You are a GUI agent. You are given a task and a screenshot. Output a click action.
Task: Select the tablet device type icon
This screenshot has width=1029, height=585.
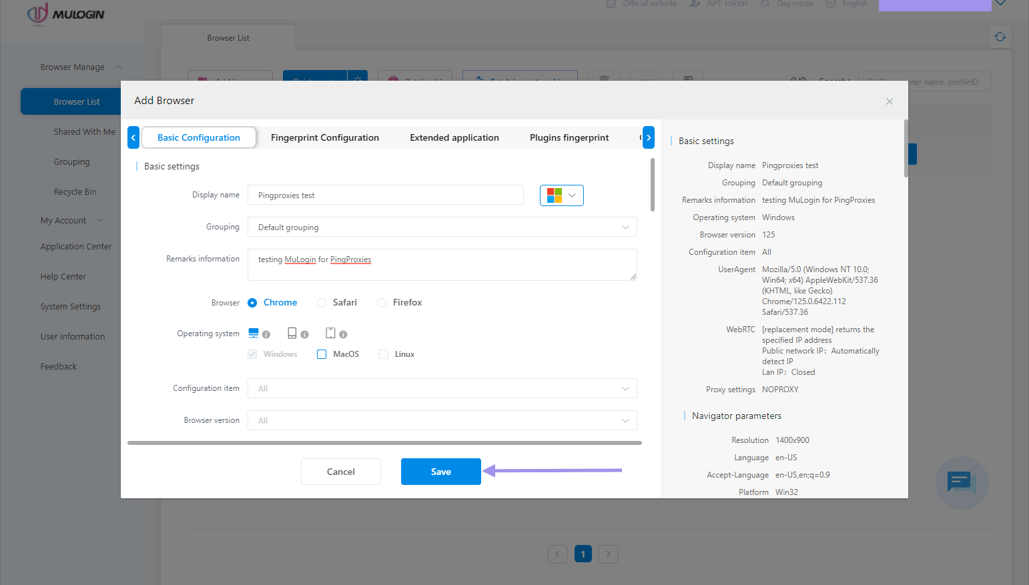tap(292, 333)
